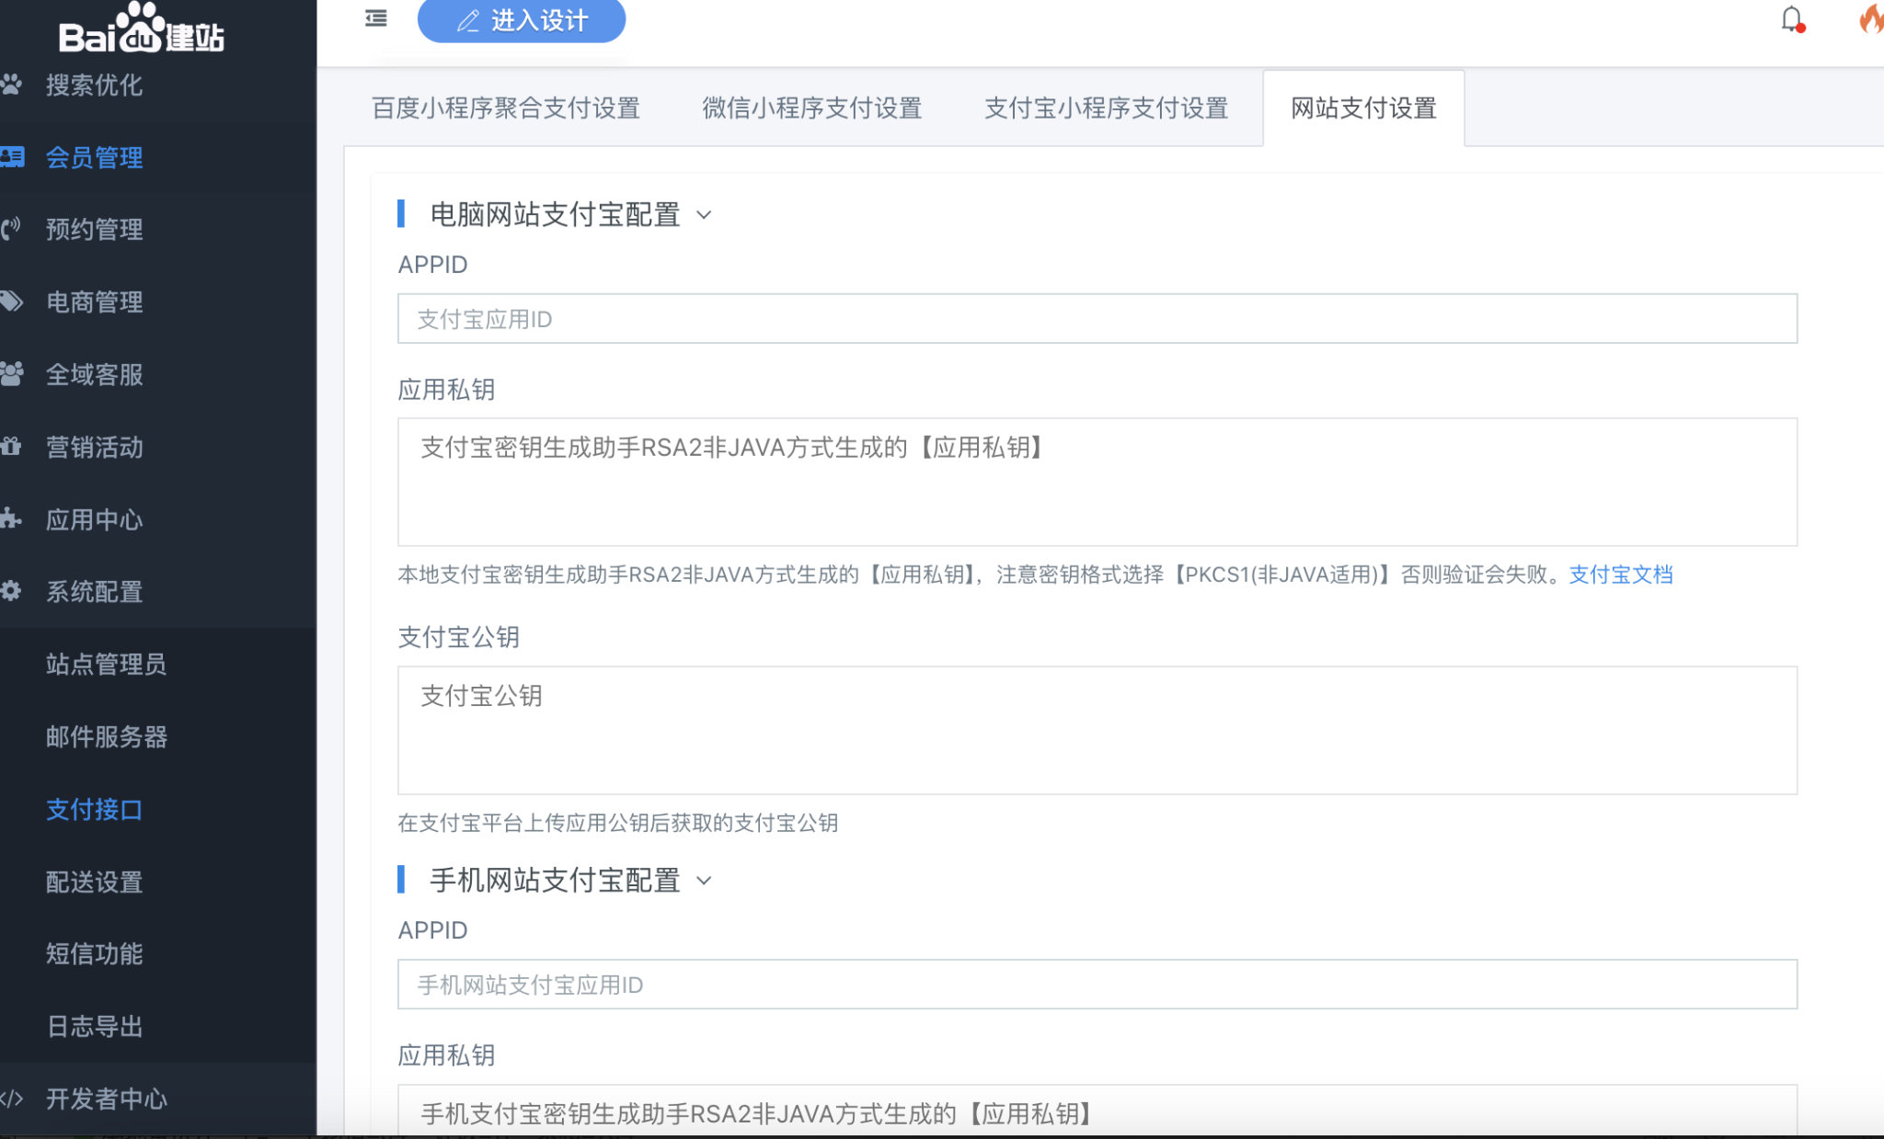Click the gift icon beside 营销活动
Viewport: 1884px width, 1139px height.
11,447
